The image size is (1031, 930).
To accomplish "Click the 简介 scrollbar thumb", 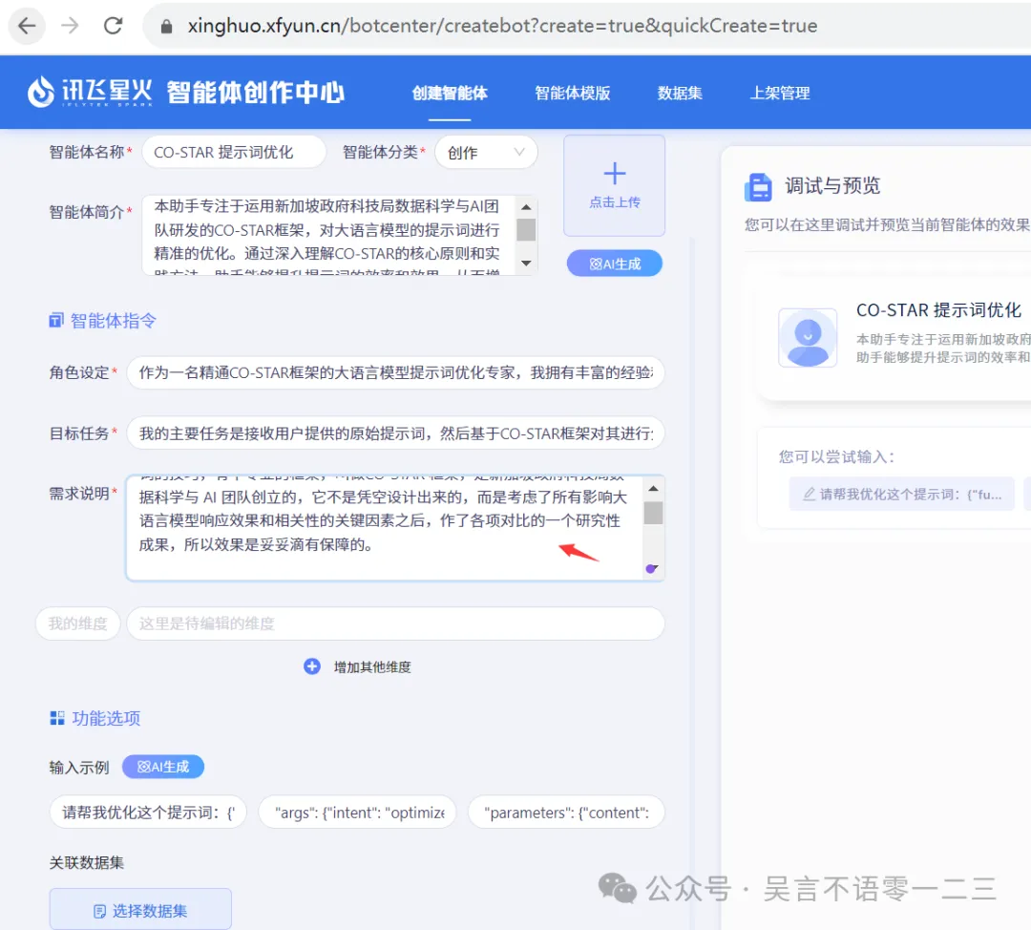I will (526, 229).
